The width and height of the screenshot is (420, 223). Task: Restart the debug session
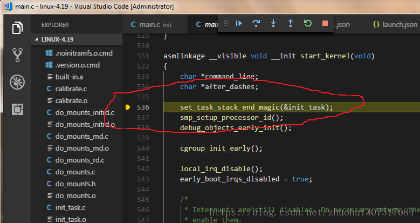point(308,24)
